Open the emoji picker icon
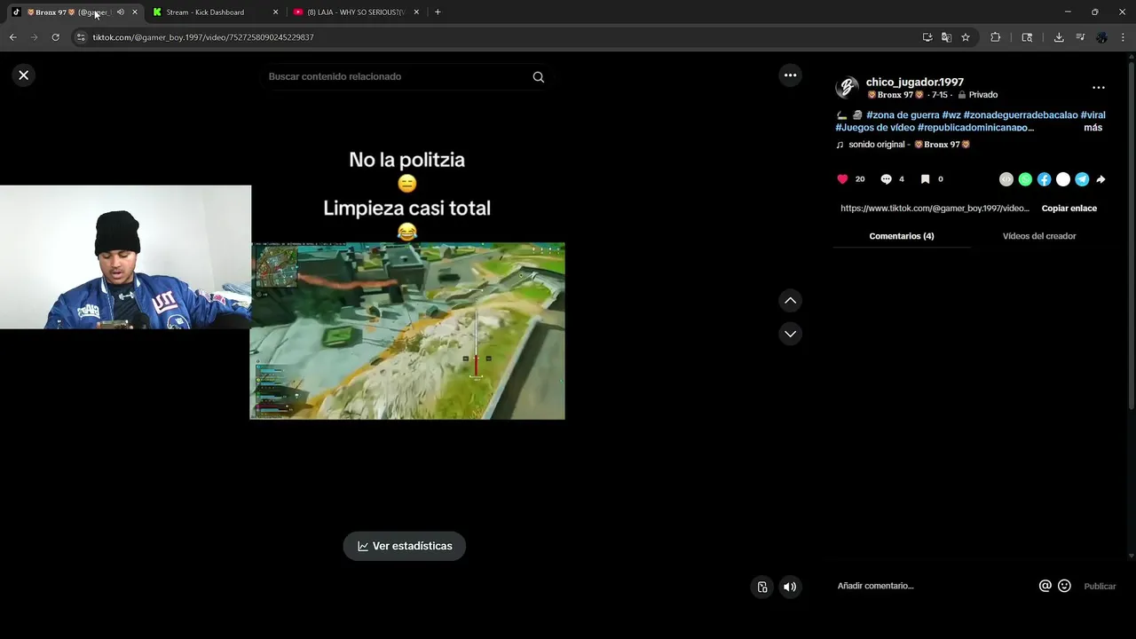 pos(1065,586)
